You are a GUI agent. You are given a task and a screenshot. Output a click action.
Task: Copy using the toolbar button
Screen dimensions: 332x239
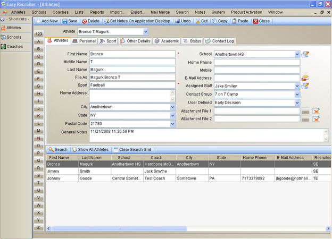(220, 21)
